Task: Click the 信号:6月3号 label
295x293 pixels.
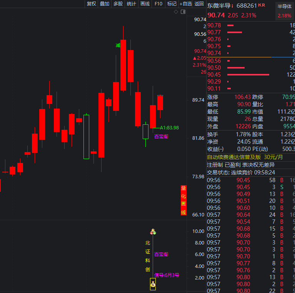Action: tap(167, 275)
